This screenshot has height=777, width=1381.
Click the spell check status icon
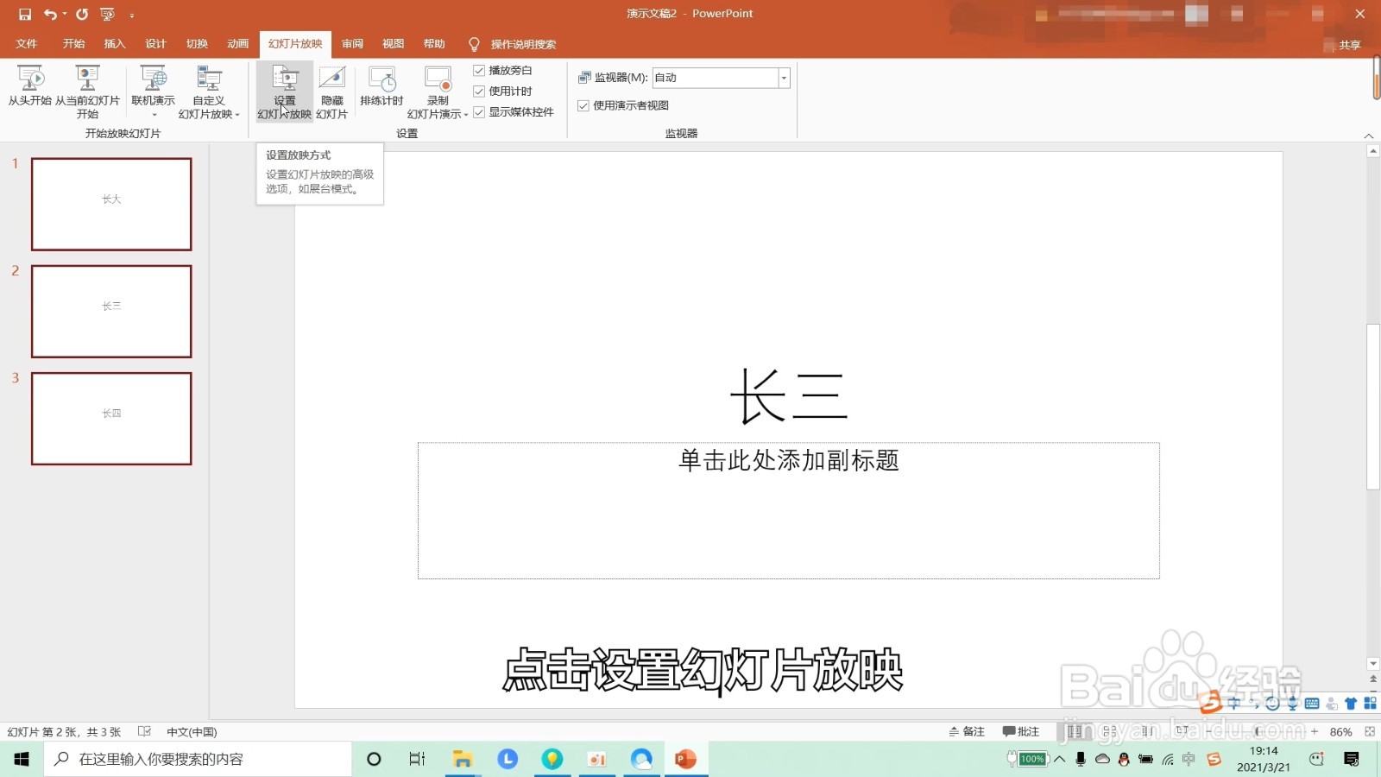click(144, 731)
